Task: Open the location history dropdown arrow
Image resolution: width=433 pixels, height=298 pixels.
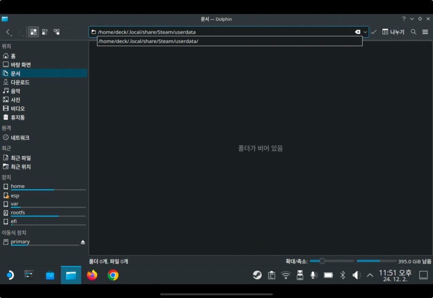Action: click(x=365, y=32)
